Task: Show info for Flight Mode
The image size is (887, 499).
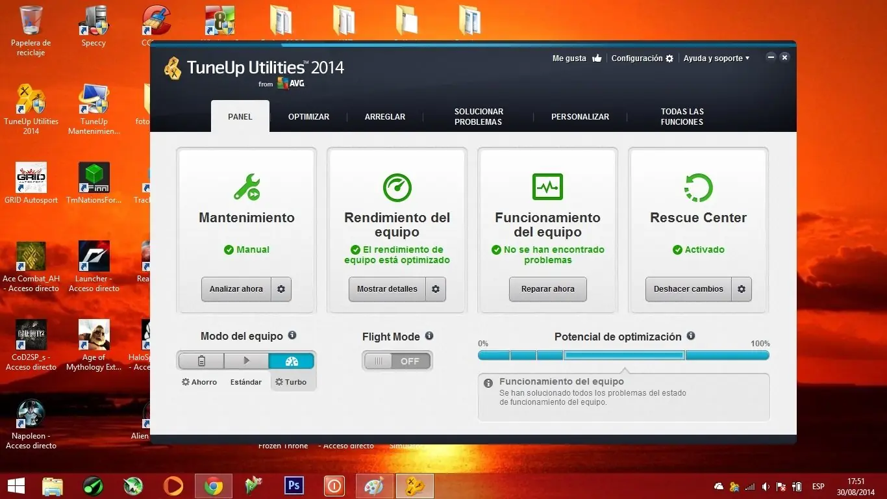Action: tap(429, 336)
